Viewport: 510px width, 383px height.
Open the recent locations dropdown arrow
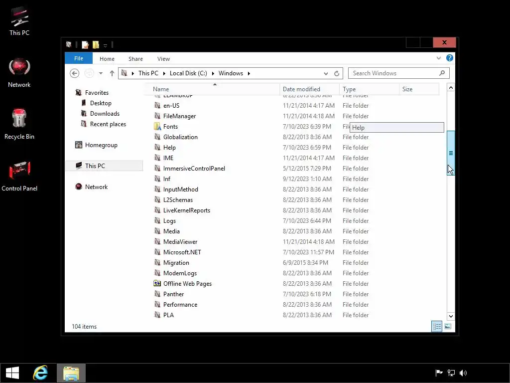tap(101, 73)
